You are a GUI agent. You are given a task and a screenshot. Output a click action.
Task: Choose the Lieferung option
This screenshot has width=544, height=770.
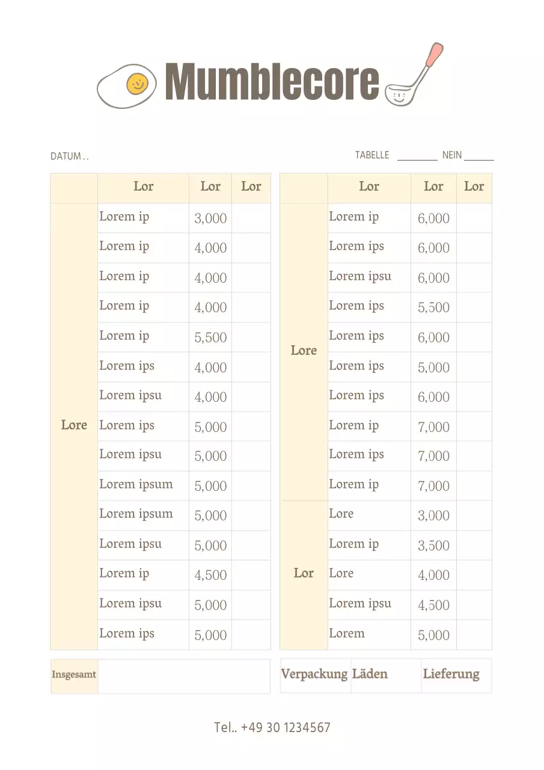point(451,674)
